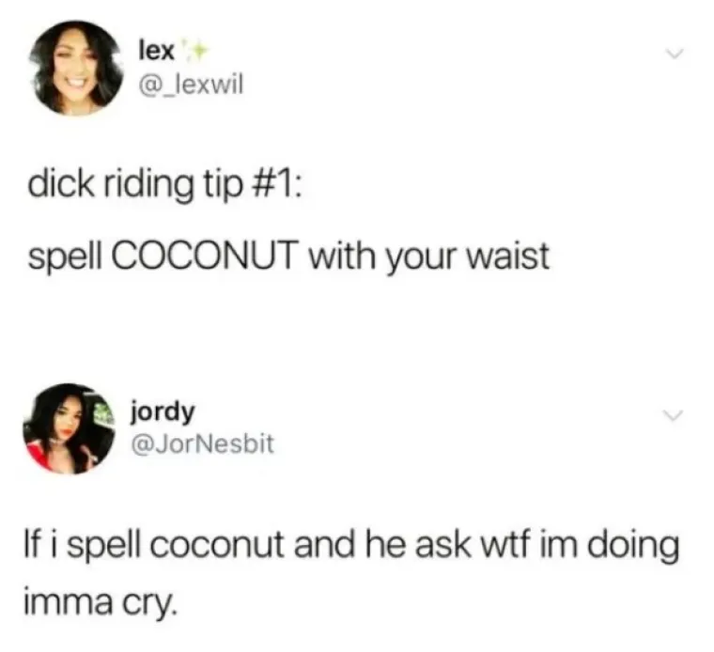Image resolution: width=714 pixels, height=652 pixels.
Task: Click the word "doing" in jordy's reply
Action: click(633, 547)
